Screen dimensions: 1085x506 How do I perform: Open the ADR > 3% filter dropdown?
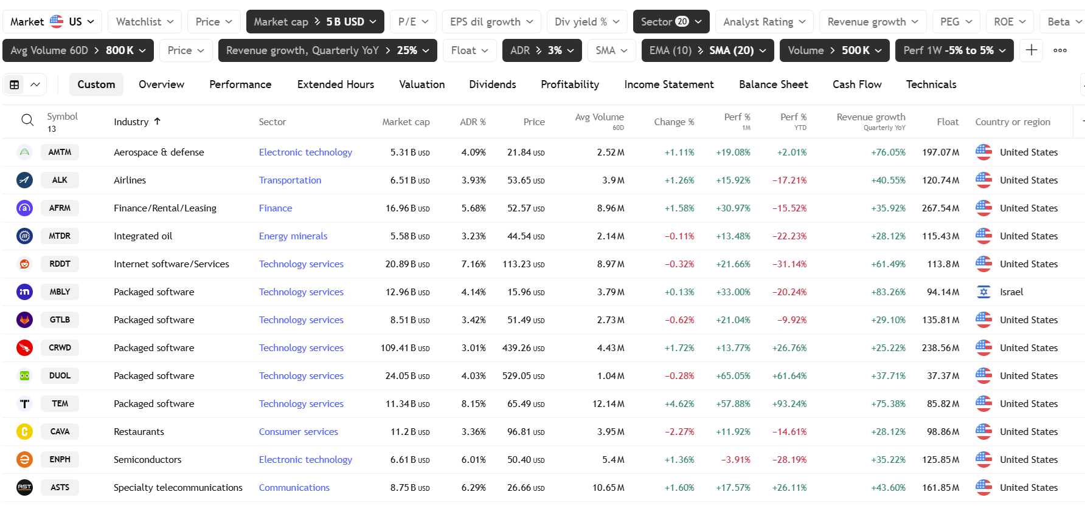point(542,50)
